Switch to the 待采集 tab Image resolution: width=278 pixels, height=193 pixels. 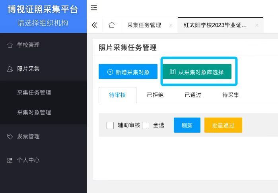(231, 95)
